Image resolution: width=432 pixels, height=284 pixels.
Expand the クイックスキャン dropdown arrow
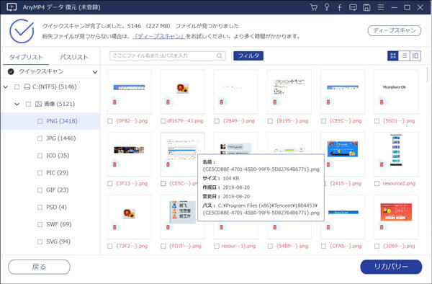tap(95, 72)
